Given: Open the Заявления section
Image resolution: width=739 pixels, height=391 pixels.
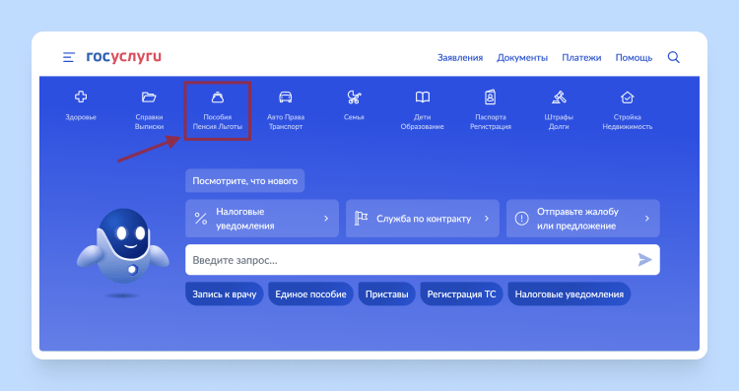Looking at the screenshot, I should coord(460,57).
